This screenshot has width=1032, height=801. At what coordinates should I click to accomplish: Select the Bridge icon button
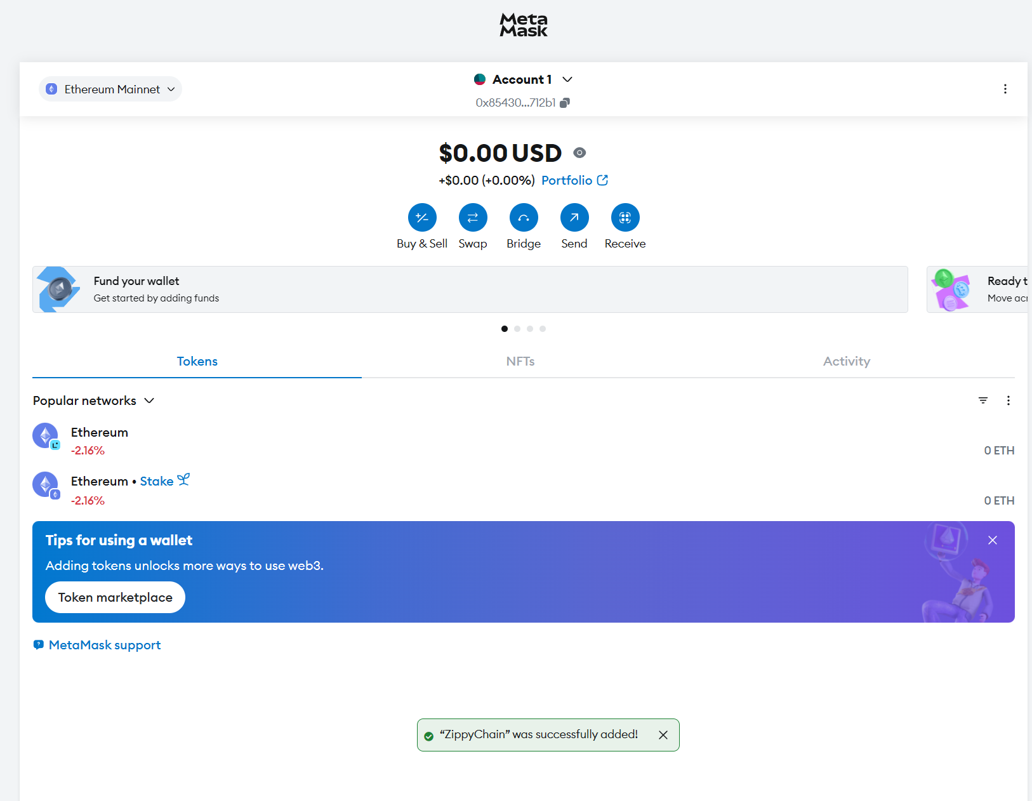click(524, 218)
